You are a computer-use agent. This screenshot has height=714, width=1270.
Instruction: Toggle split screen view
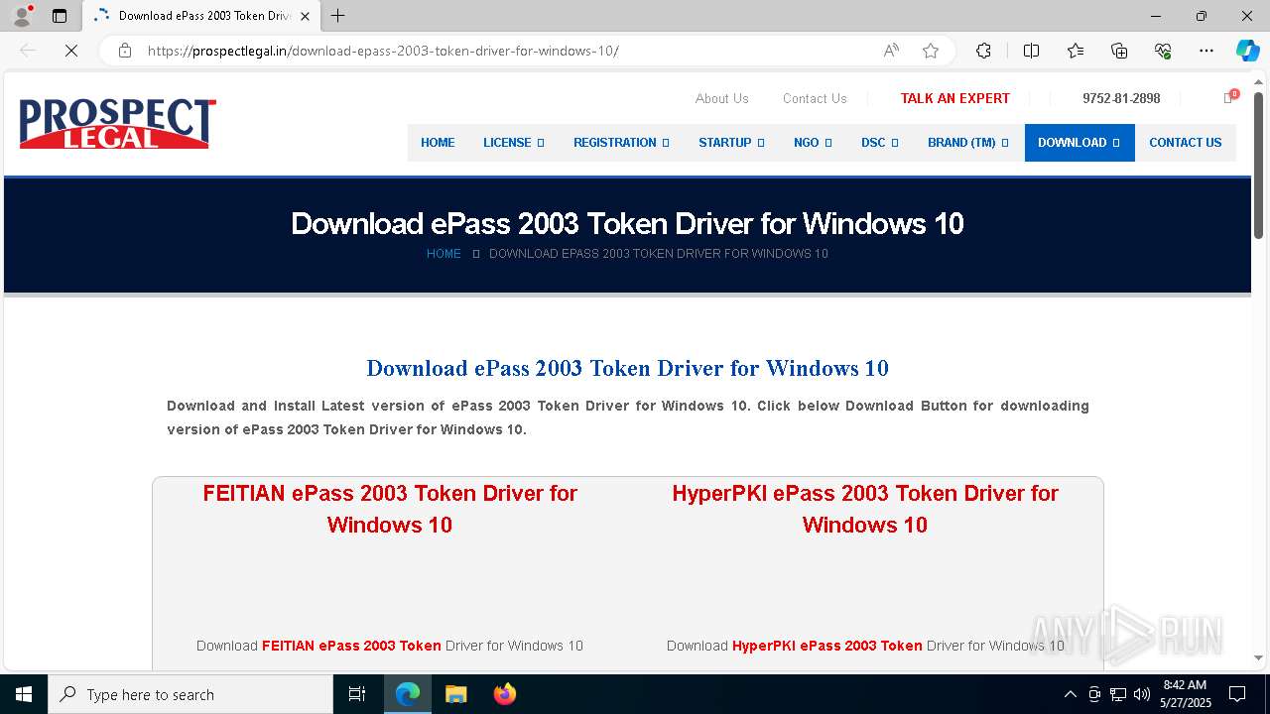point(1031,51)
